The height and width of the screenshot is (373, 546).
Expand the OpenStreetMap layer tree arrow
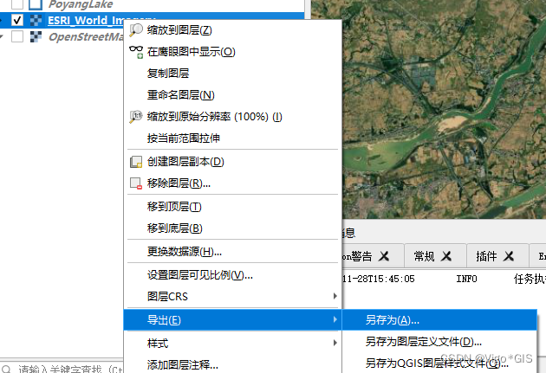click(2, 36)
